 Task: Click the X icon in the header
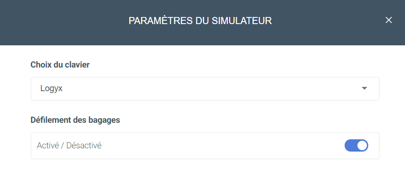tap(388, 20)
